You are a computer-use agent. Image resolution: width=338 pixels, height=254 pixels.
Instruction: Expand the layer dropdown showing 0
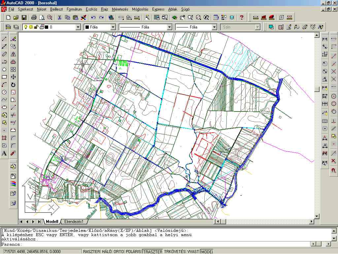[x=78, y=27]
